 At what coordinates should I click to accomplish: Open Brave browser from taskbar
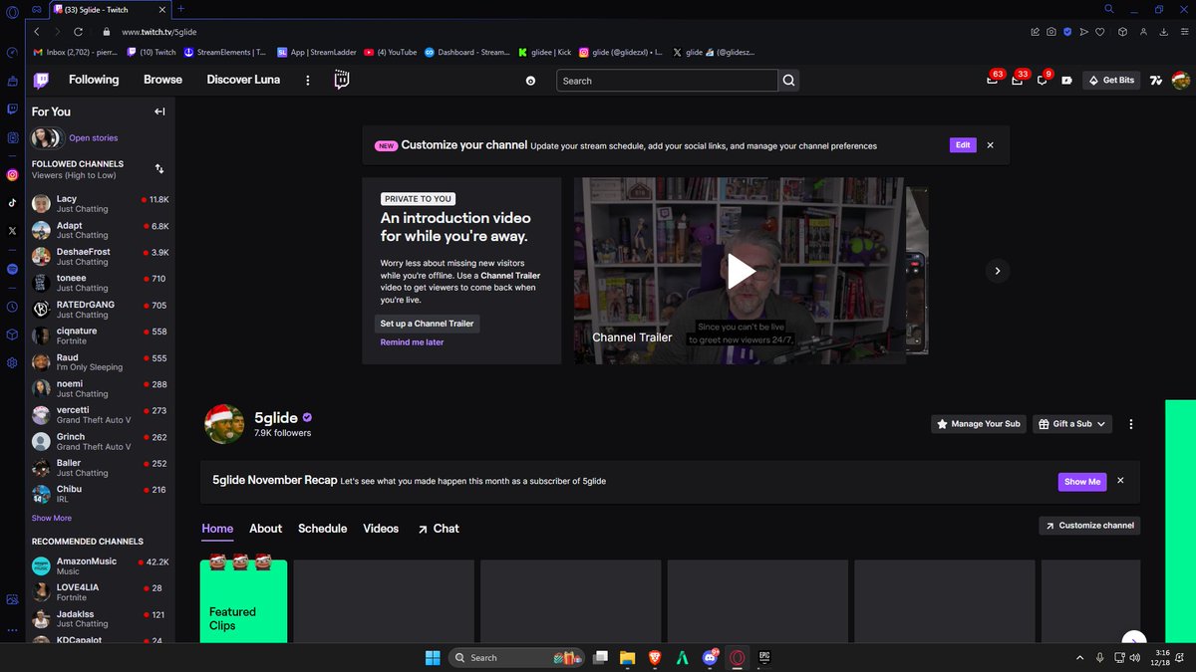(x=655, y=657)
